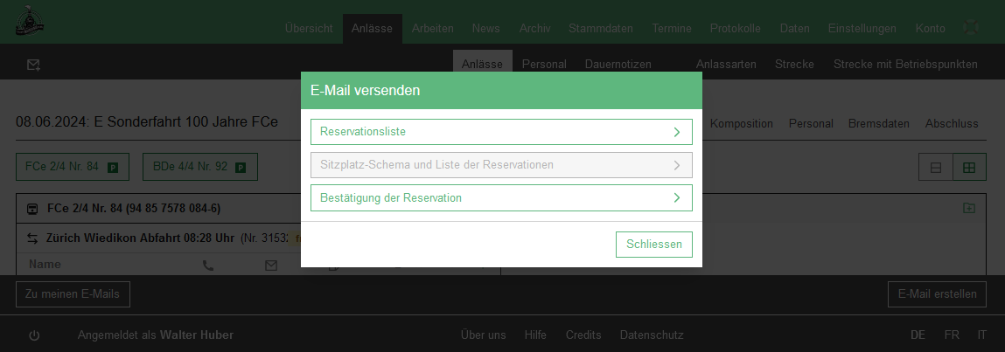Open the Protokolle menu

point(735,29)
